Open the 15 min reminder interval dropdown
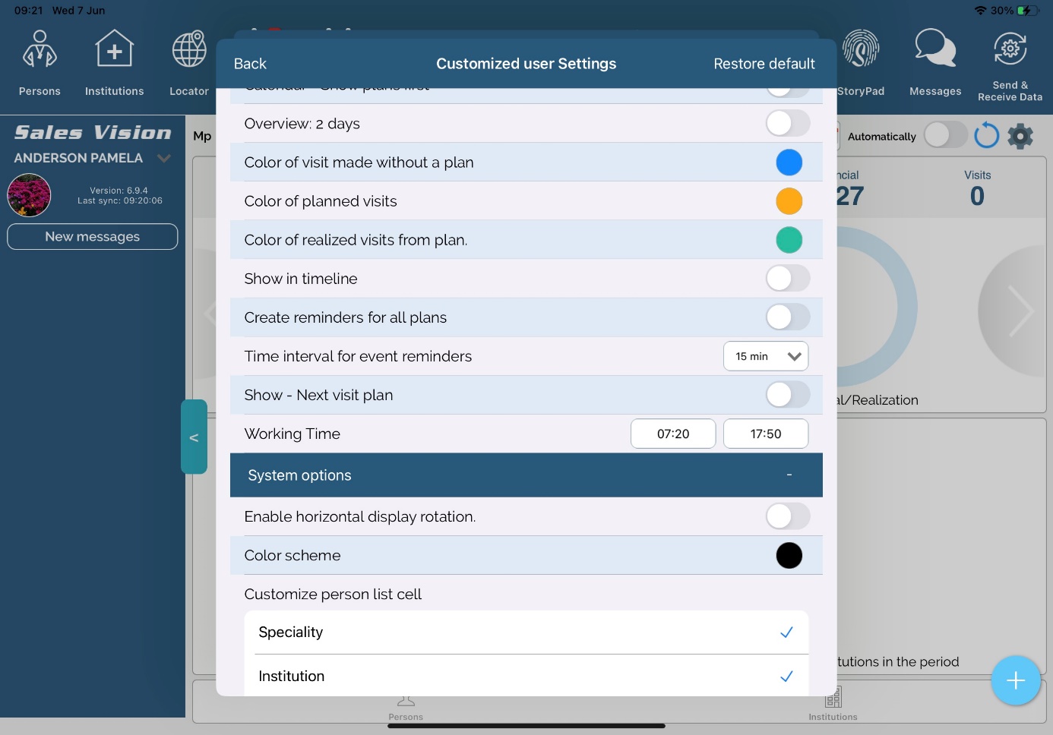The image size is (1053, 735). coord(765,356)
